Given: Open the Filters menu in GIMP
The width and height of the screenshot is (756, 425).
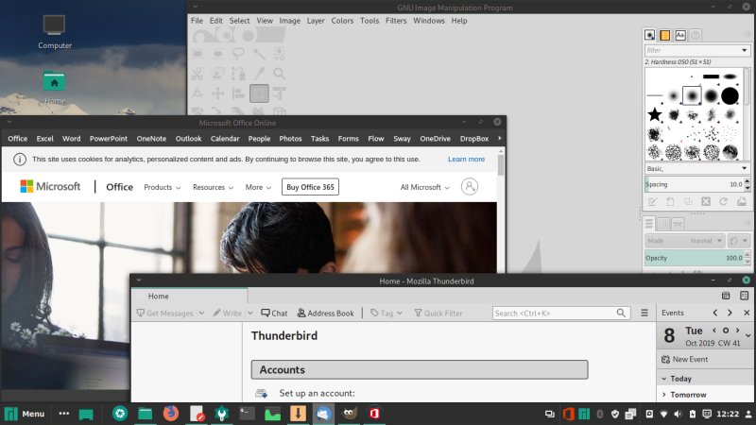Looking at the screenshot, I should 396,21.
